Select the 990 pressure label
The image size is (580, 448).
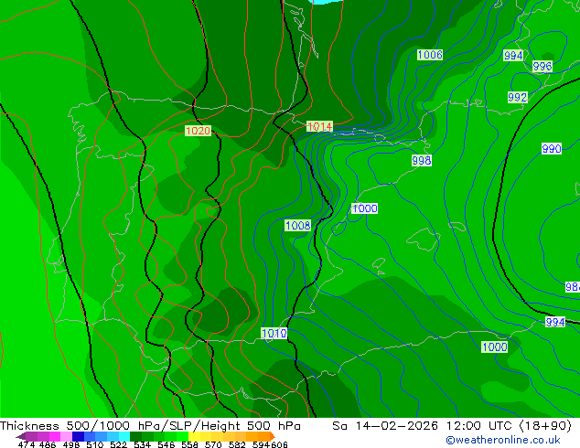click(552, 149)
